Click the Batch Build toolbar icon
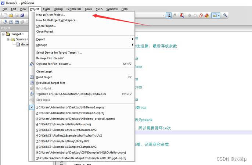This screenshot has height=165, width=252. point(22,22)
